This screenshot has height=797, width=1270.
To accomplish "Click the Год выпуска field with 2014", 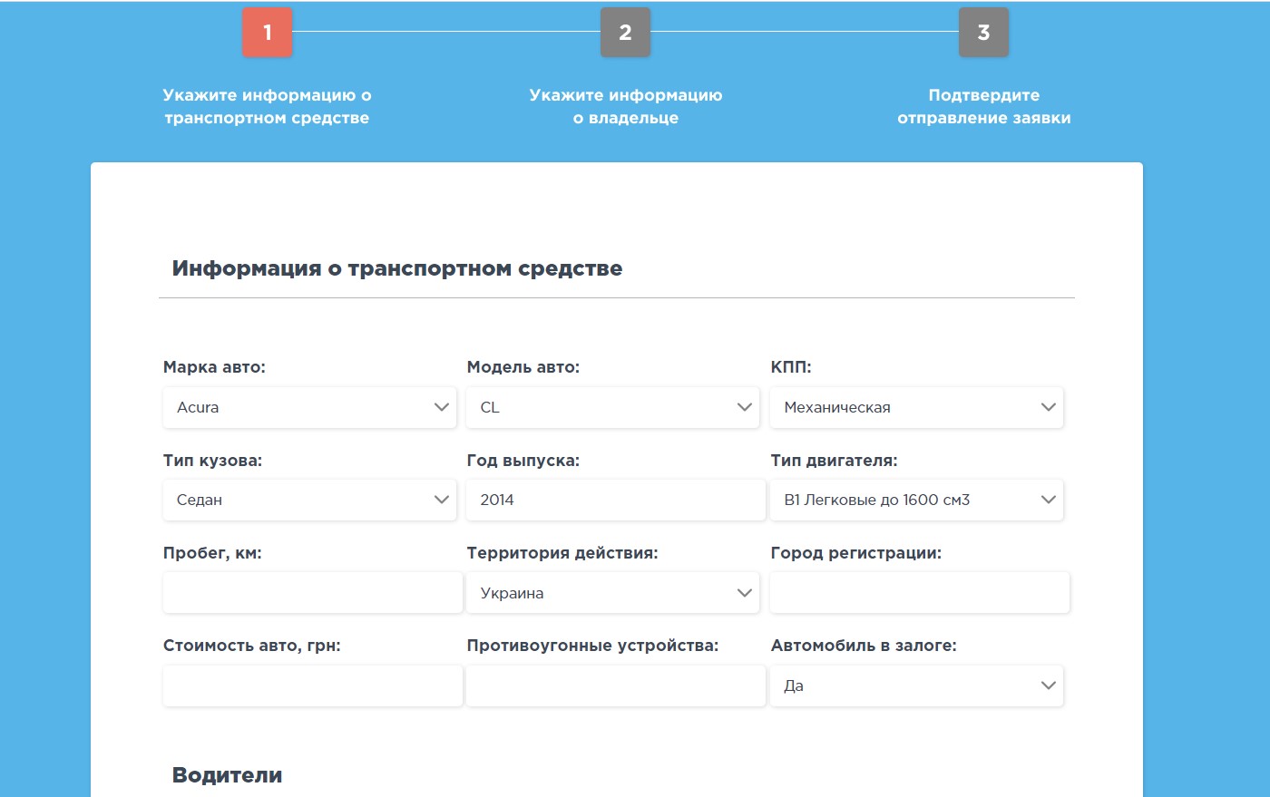I will [616, 500].
